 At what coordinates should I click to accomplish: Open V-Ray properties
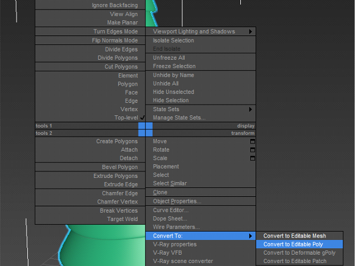pyautogui.click(x=201, y=244)
